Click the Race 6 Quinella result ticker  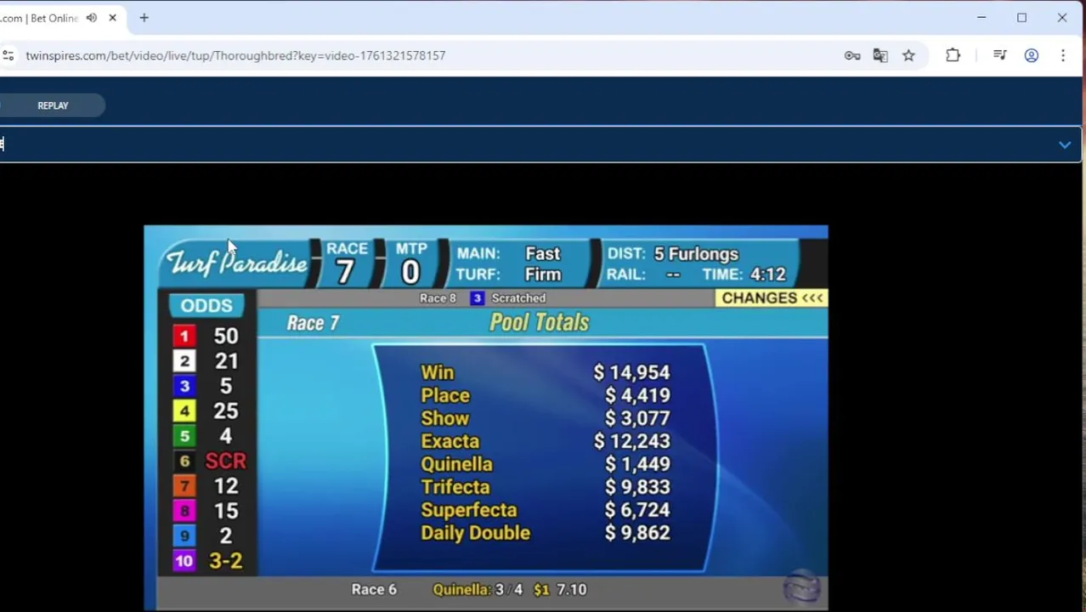469,589
